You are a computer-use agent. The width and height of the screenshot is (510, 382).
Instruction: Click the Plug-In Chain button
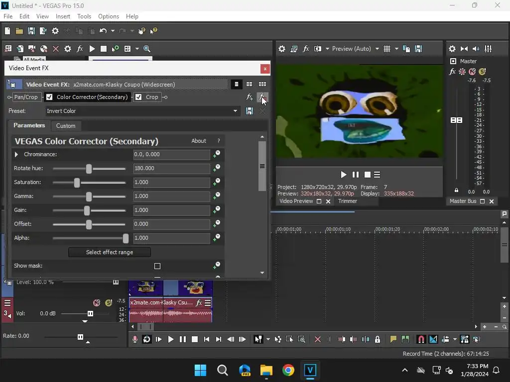(249, 97)
